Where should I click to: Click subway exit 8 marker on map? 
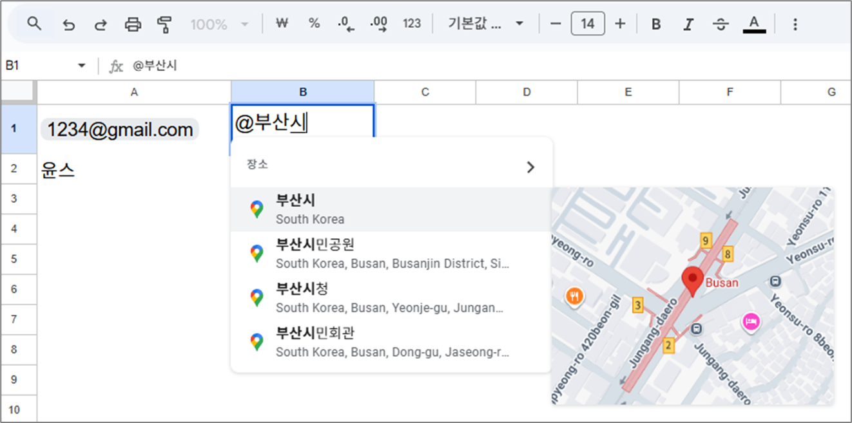point(728,254)
